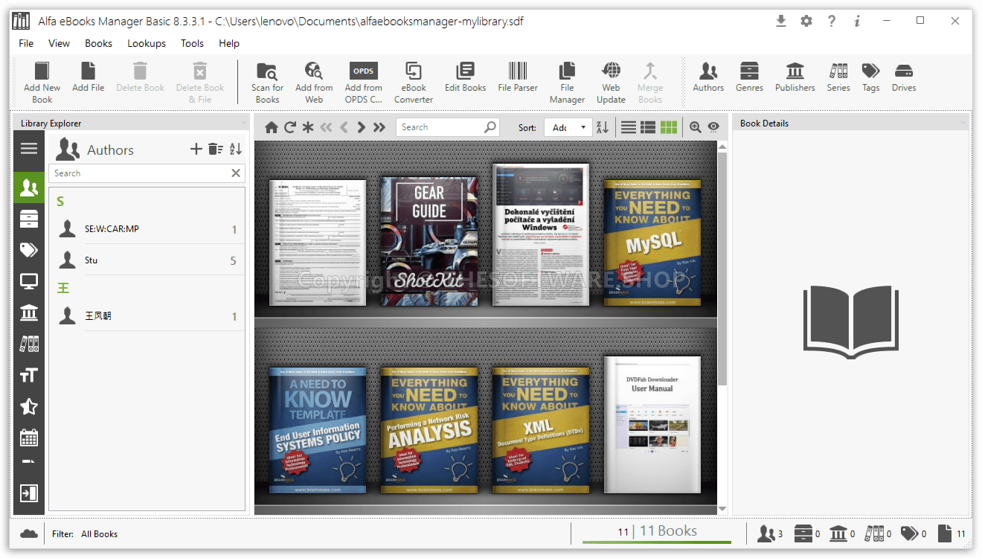The image size is (982, 558).
Task: Toggle sort direction A-Z button
Action: 603,127
